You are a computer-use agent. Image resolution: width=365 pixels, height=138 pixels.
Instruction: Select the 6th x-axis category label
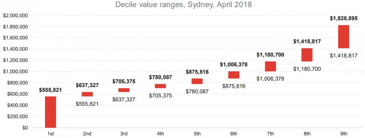(x=234, y=134)
